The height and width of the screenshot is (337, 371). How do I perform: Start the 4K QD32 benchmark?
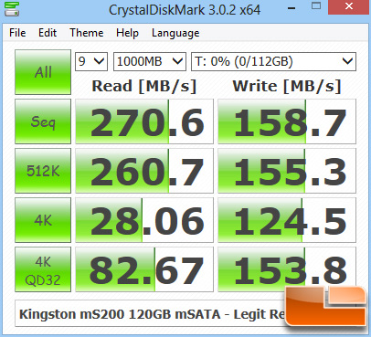tap(43, 269)
